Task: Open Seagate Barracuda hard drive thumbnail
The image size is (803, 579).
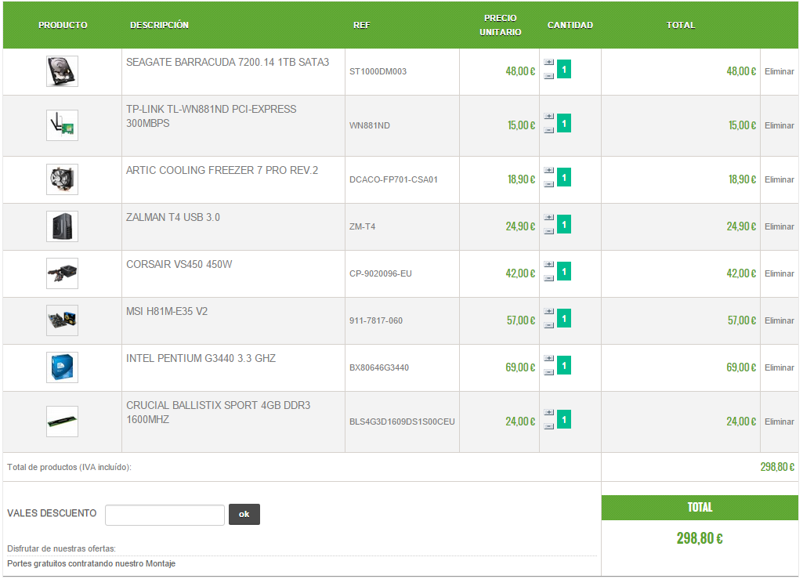Action: click(x=62, y=71)
